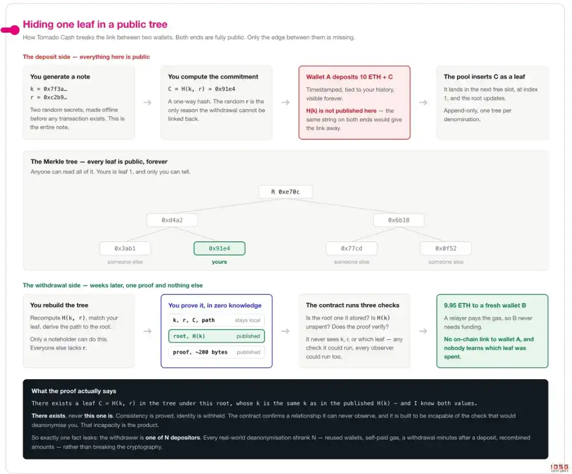Click red heading "Wallet A deposits 10 ETH + C"
The image size is (572, 474).
349,77
